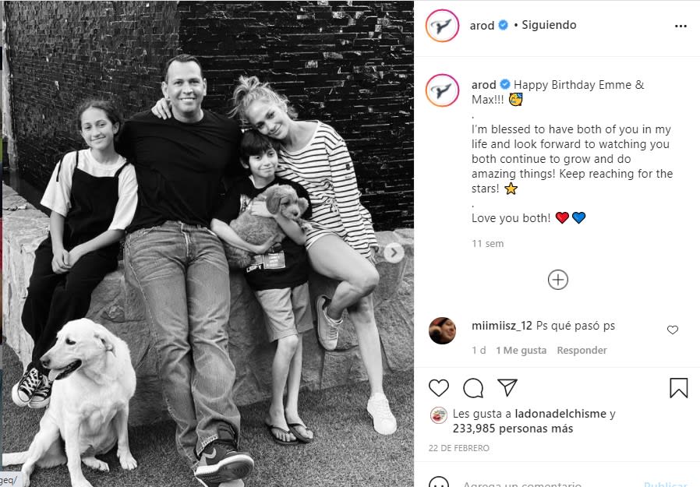Open arod's profile picture in the header

441,26
